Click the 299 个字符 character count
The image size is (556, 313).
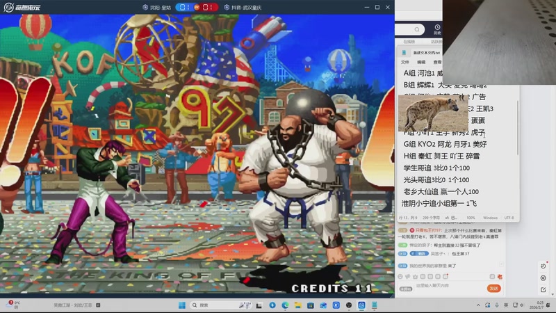431,218
